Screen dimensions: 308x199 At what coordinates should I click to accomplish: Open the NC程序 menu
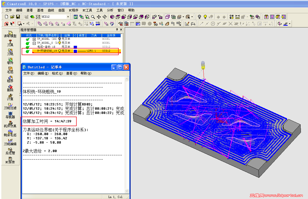[73, 10]
